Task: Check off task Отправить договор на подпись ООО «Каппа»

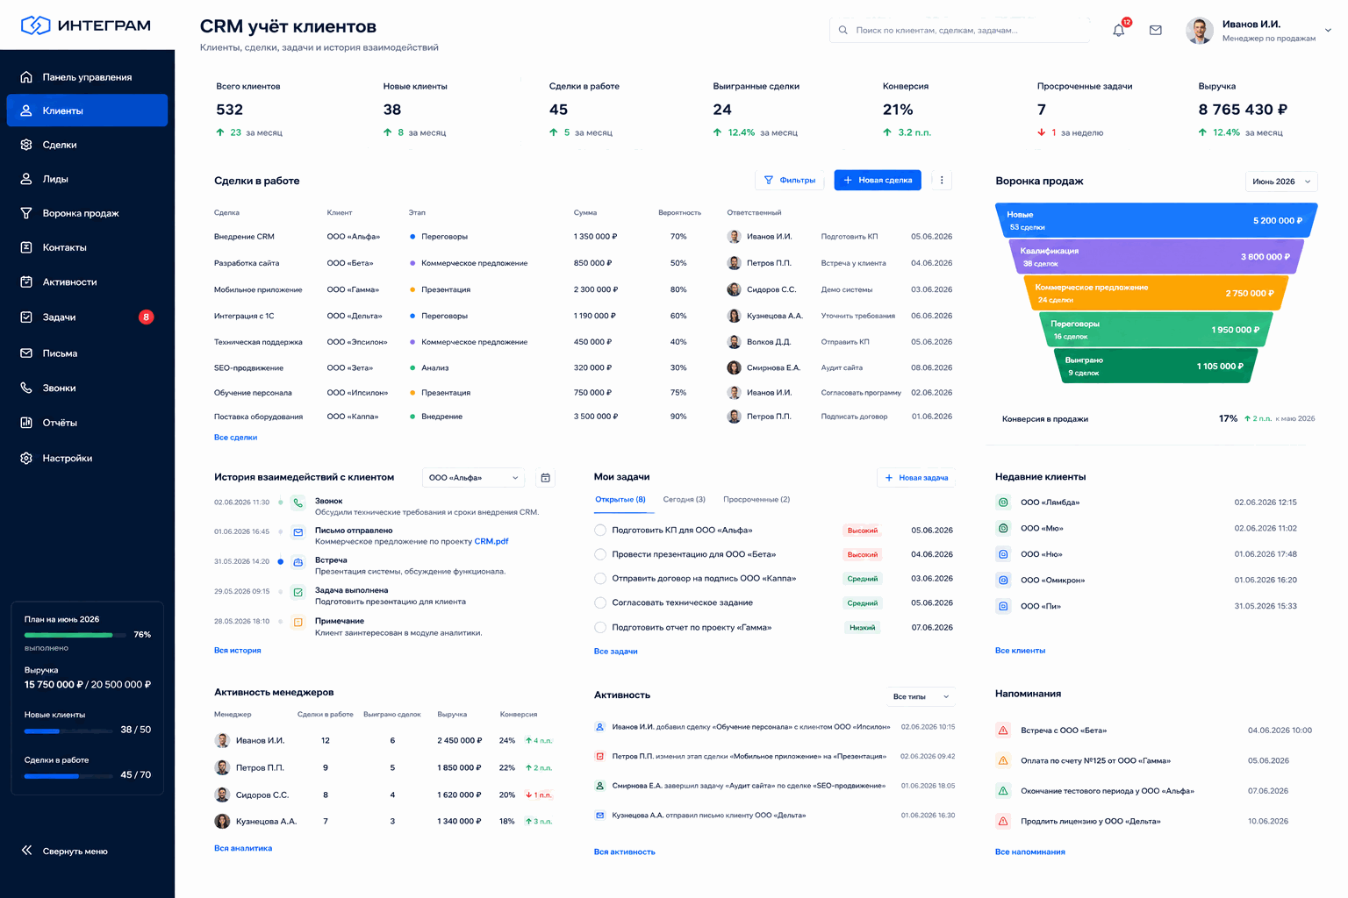Action: coord(600,579)
